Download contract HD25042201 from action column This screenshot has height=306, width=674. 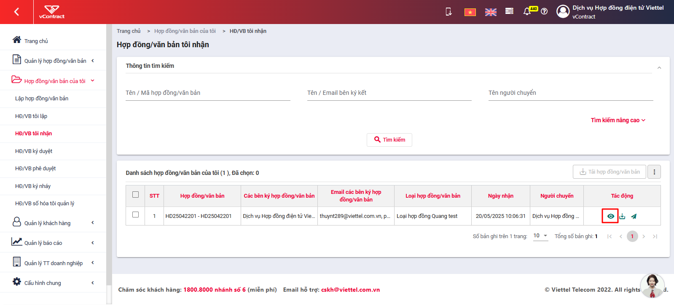click(x=622, y=216)
